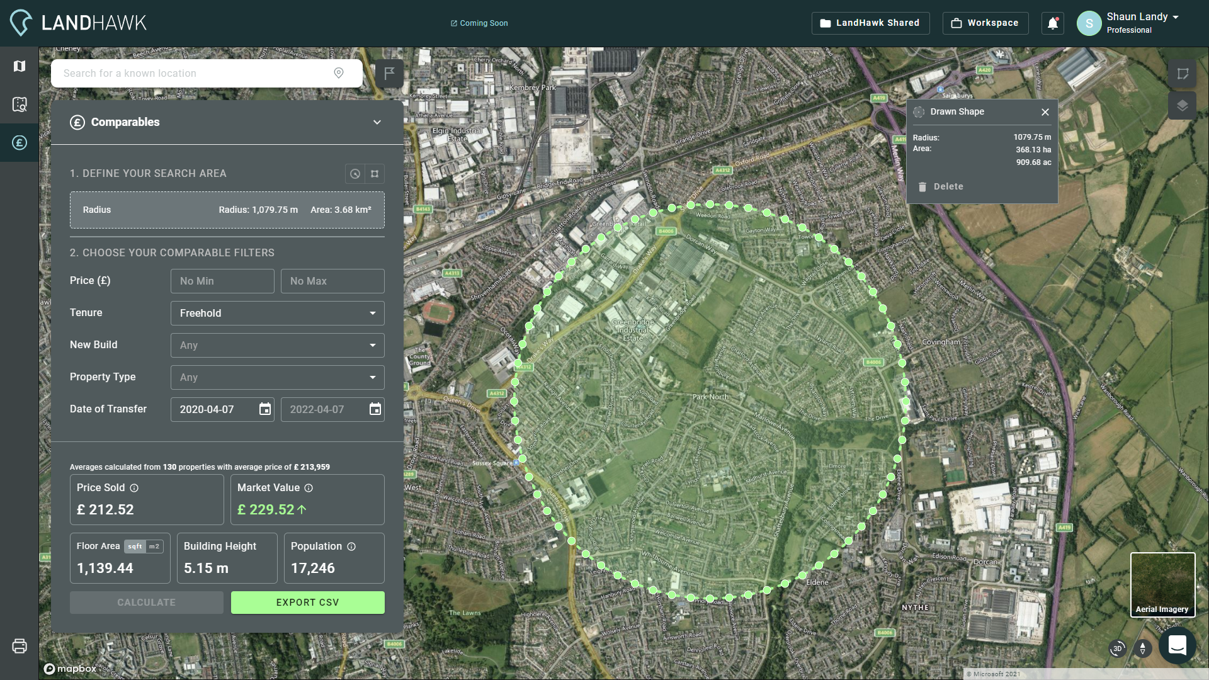Select the polygon shape draw tool
The width and height of the screenshot is (1209, 680).
pyautogui.click(x=375, y=174)
